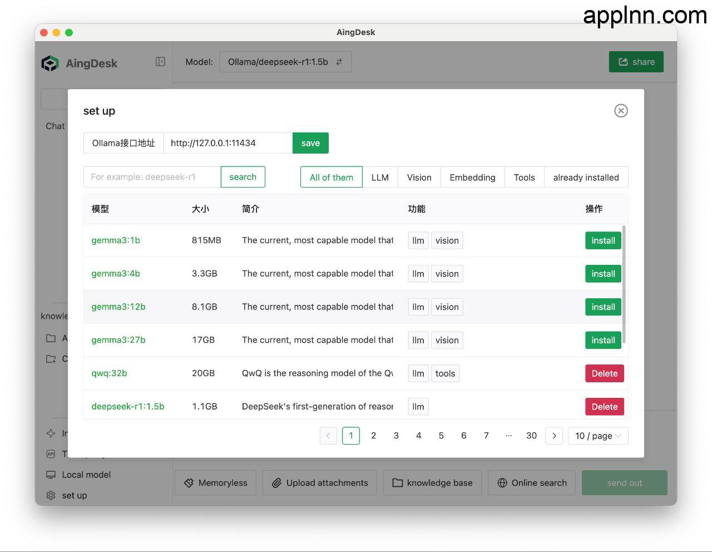This screenshot has width=712, height=552.
Task: Close the set up dialog
Action: point(621,111)
